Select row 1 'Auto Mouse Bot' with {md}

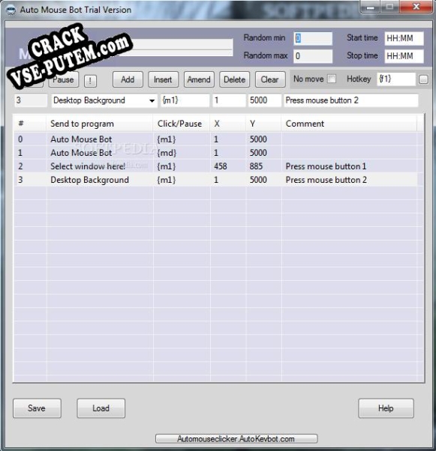[215, 153]
